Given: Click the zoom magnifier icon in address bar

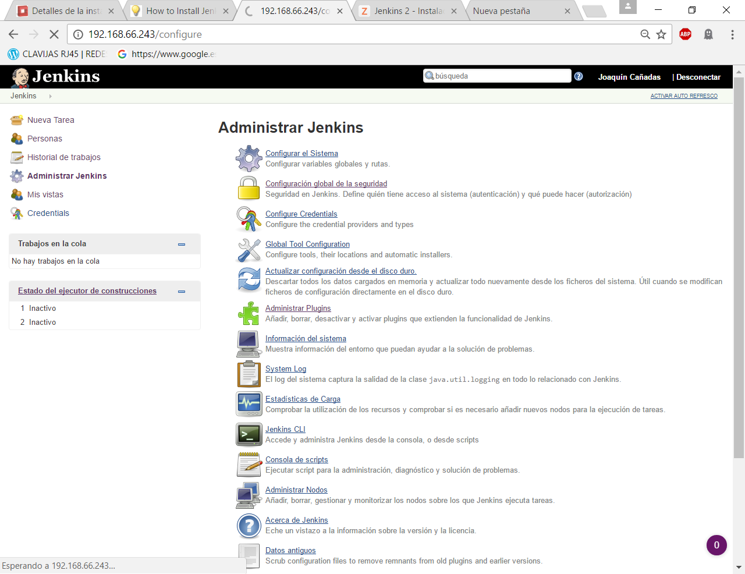Looking at the screenshot, I should click(645, 34).
